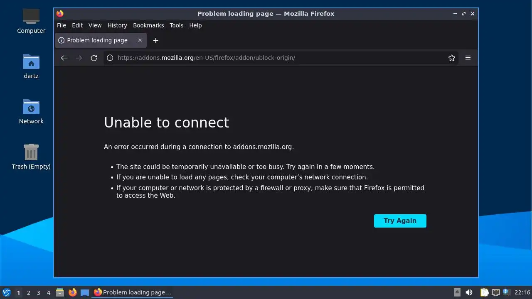View site information icon in address bar
Screen dimensions: 532x299
(110, 58)
